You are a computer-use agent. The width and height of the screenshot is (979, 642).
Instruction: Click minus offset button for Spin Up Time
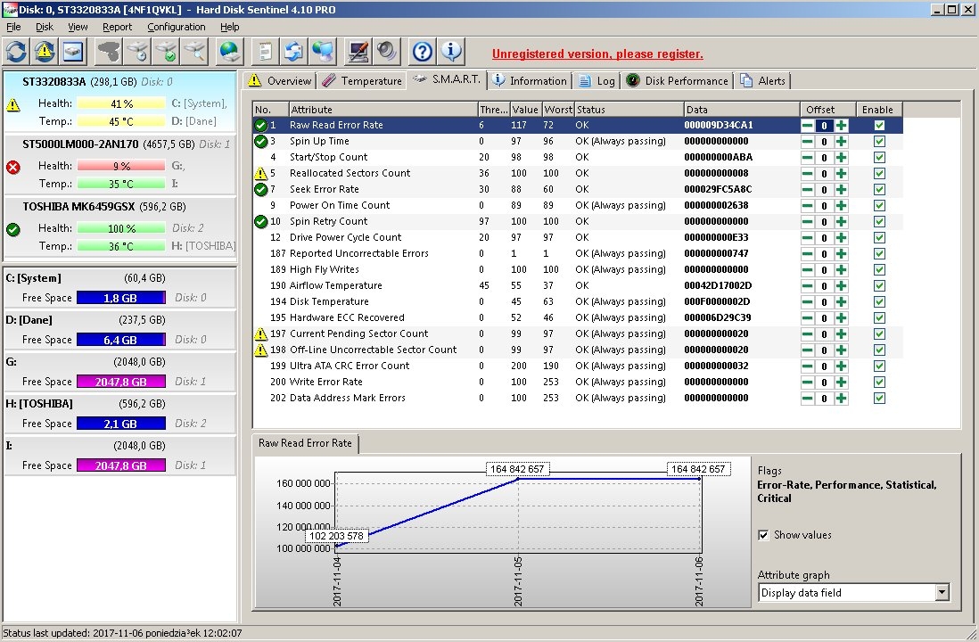pyautogui.click(x=807, y=141)
